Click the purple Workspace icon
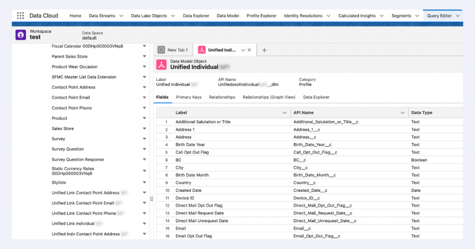This screenshot has height=249, width=475. click(x=20, y=35)
